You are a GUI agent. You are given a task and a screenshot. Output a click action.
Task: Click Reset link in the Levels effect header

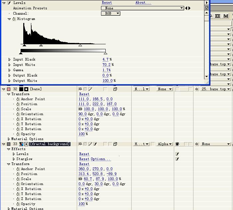107,3
